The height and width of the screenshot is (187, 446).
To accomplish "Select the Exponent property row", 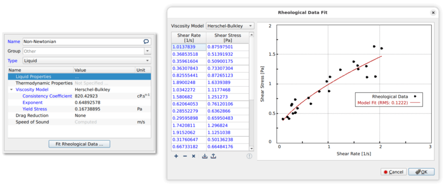I will (x=79, y=102).
